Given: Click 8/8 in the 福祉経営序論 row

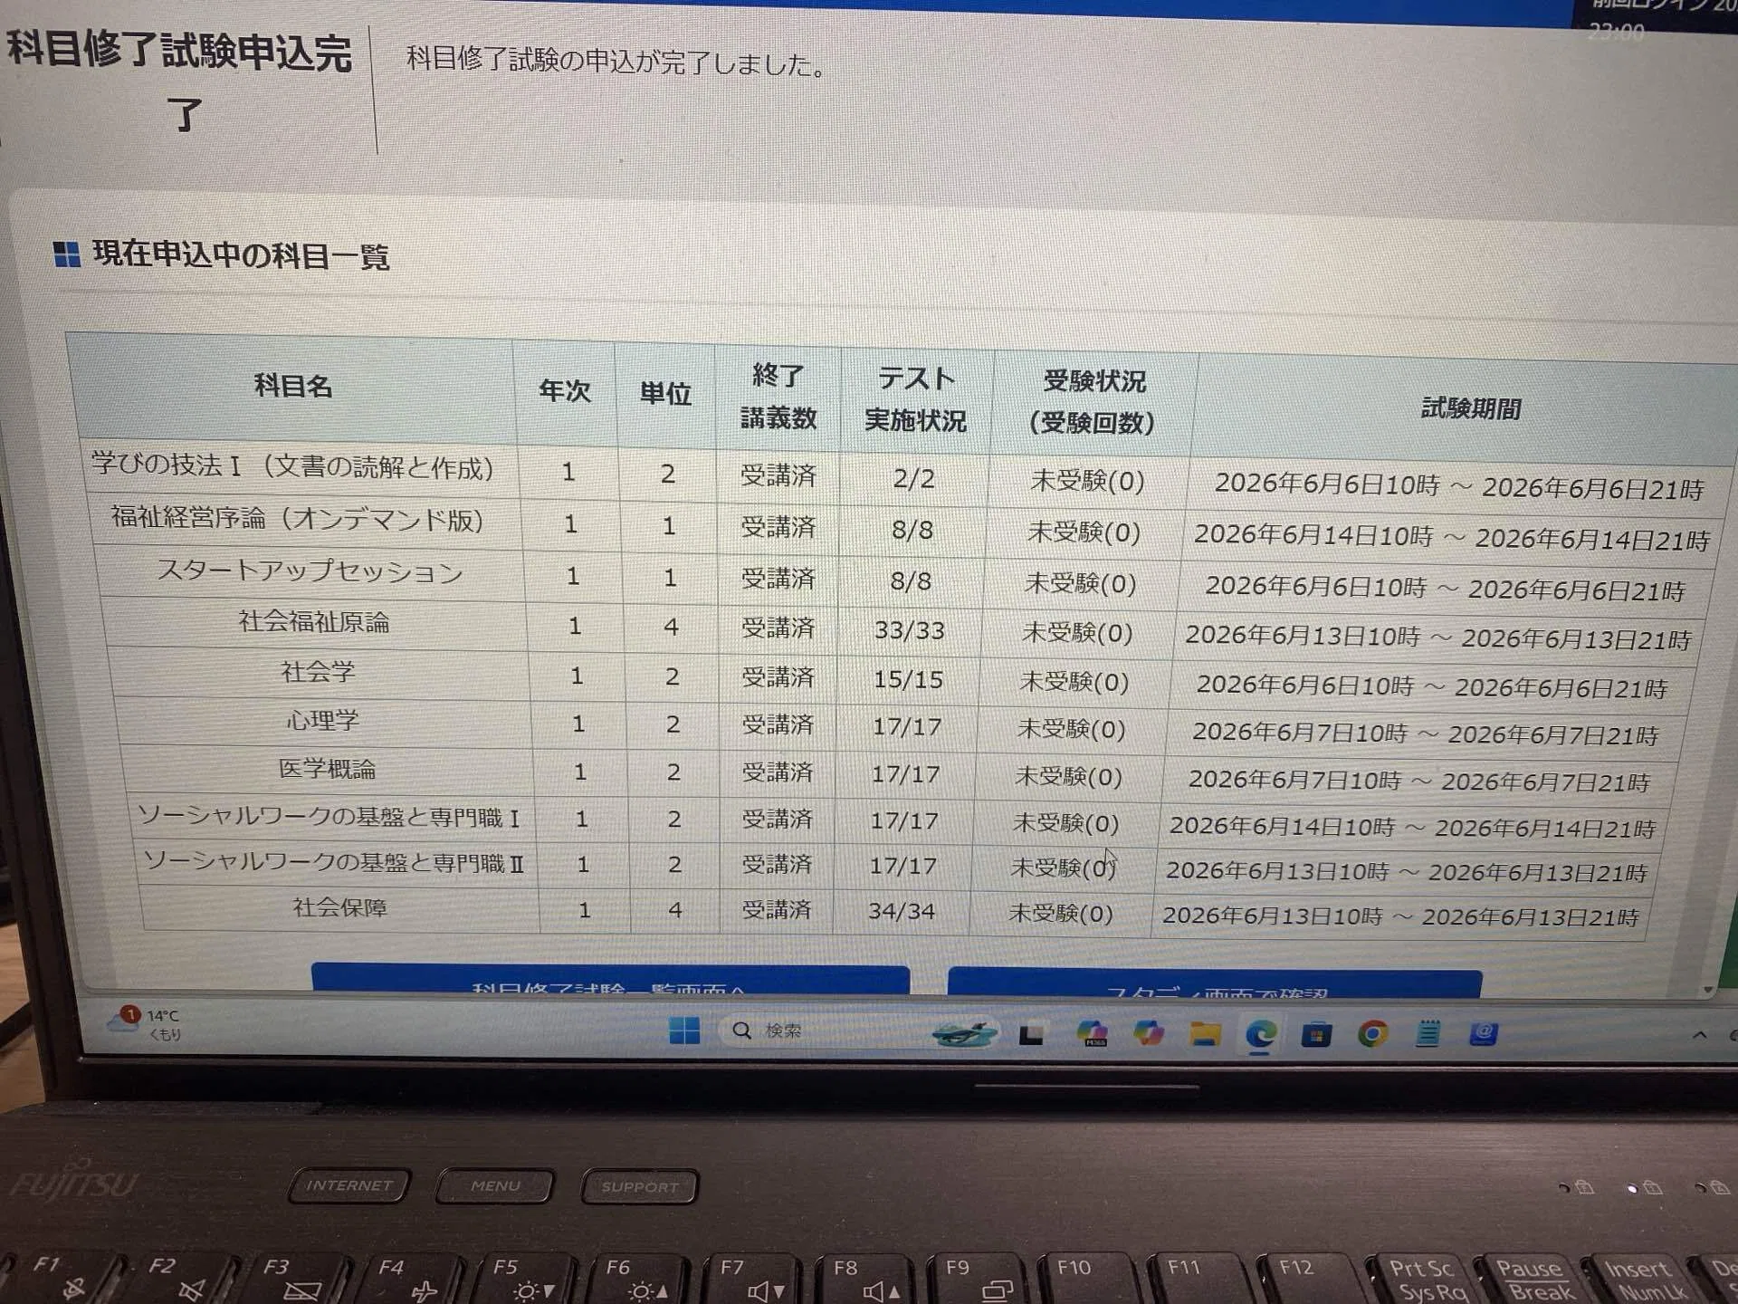Looking at the screenshot, I should pos(912,530).
